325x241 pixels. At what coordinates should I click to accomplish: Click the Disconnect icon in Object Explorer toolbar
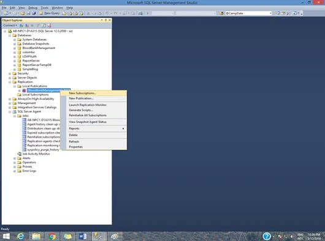coord(27,26)
